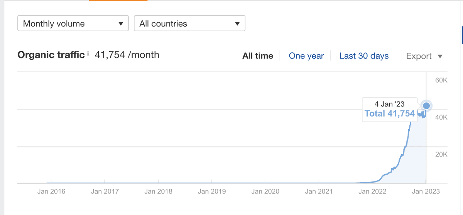The image size is (463, 215).
Task: Click the 60K y-axis label
Action: point(441,80)
